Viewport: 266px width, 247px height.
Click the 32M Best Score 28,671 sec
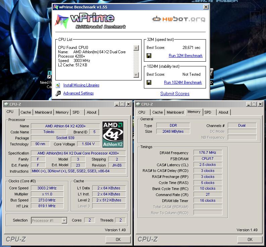pos(191,48)
